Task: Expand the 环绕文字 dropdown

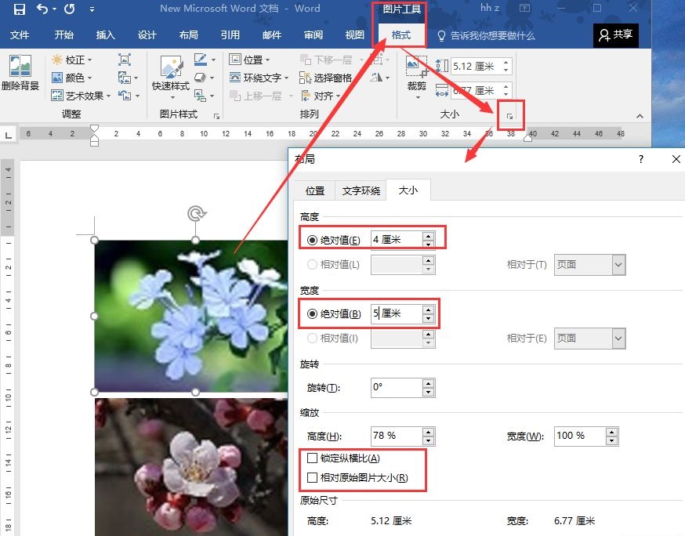Action: click(261, 78)
